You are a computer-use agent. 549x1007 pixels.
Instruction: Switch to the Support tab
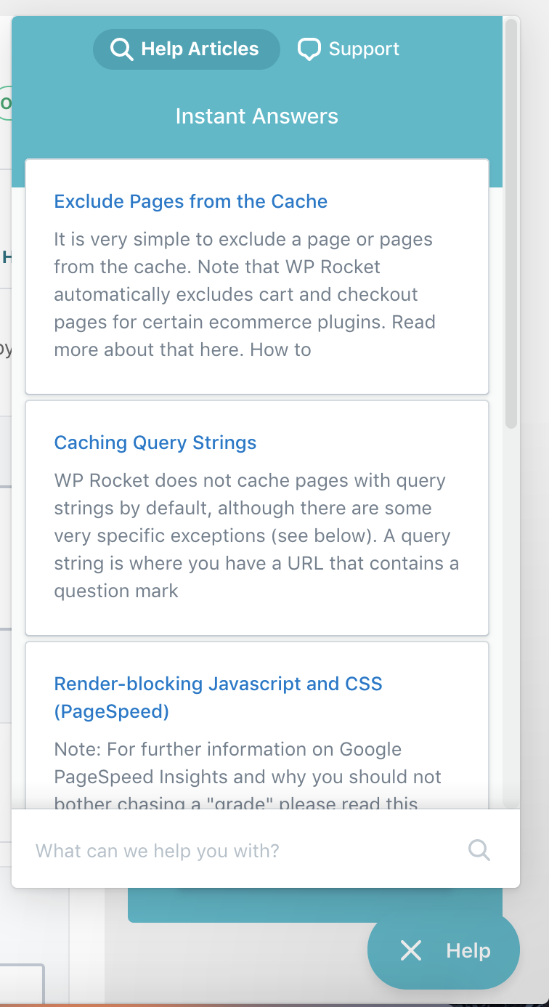[x=348, y=49]
